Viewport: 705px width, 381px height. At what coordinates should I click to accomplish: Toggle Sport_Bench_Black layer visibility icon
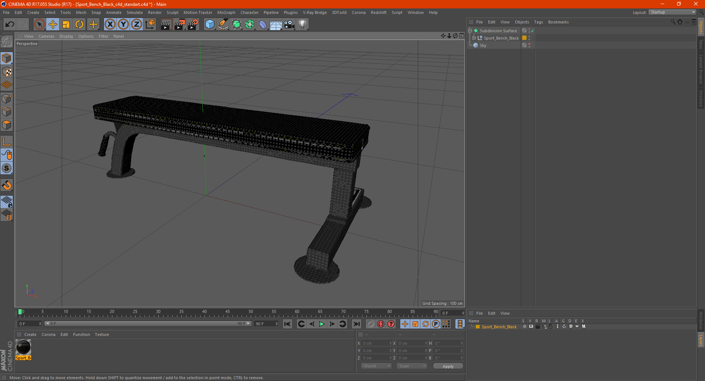[531, 326]
